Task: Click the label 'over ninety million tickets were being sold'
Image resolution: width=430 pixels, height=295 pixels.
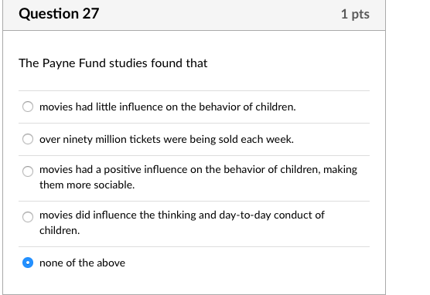Action: click(139, 140)
